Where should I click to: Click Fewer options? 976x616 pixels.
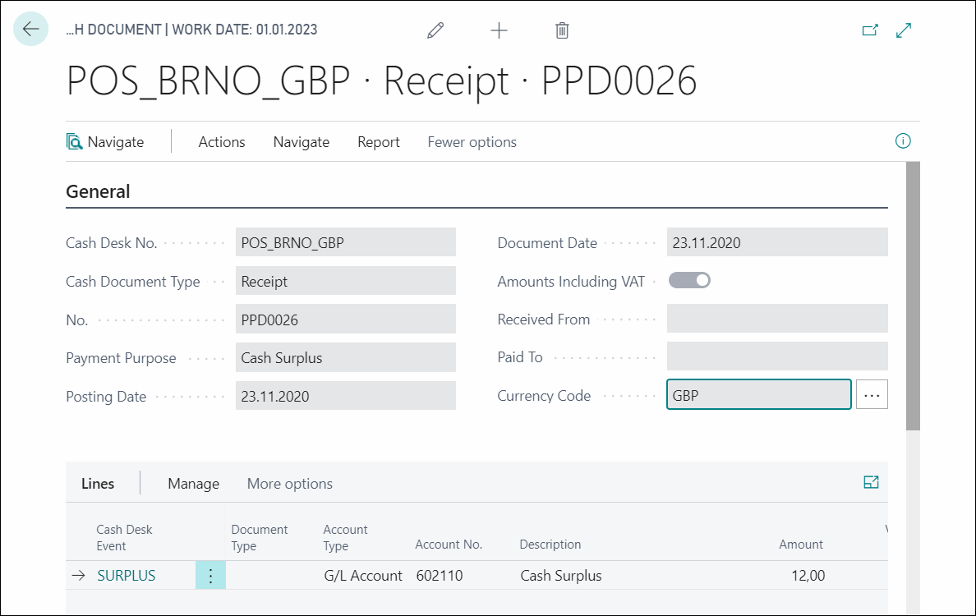coord(472,142)
